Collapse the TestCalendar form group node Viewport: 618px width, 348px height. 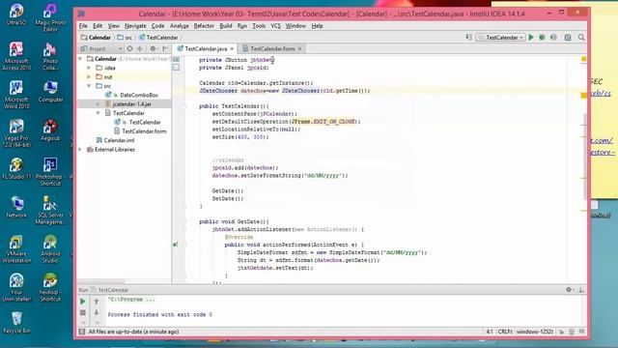pyautogui.click(x=98, y=113)
